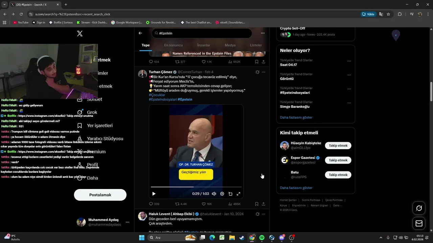Bookmark this page with the star icon
The height and width of the screenshot is (243, 433).
(388, 14)
